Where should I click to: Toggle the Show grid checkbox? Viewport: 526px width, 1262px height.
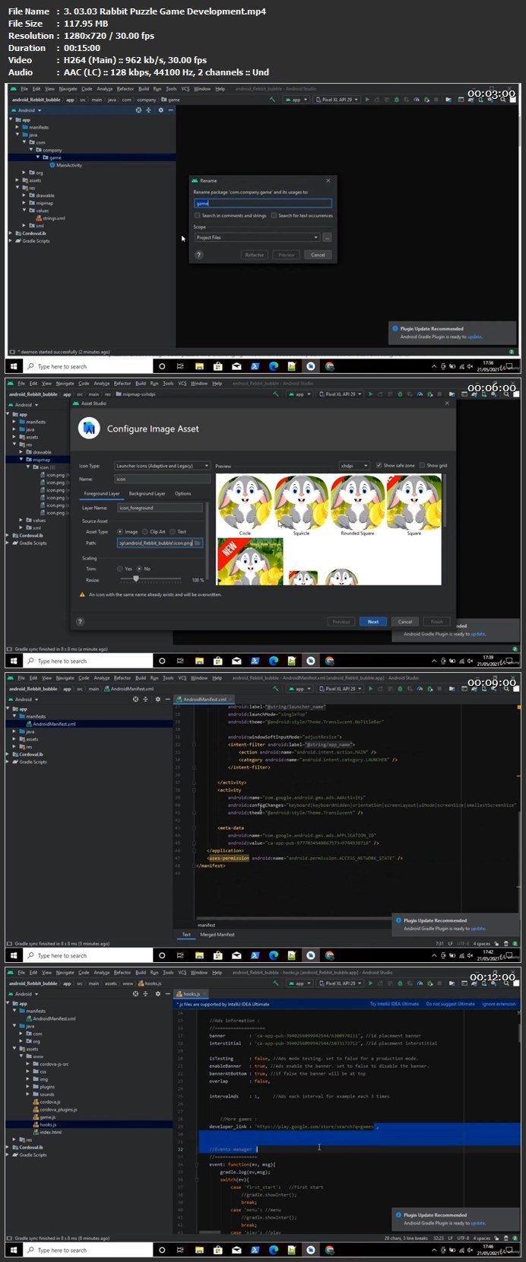pos(423,465)
